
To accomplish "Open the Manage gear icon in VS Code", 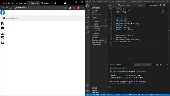I will 87,91.
